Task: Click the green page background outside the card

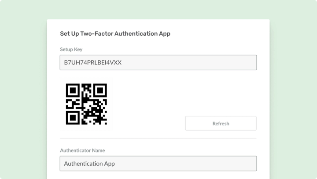Action: [x=22, y=88]
